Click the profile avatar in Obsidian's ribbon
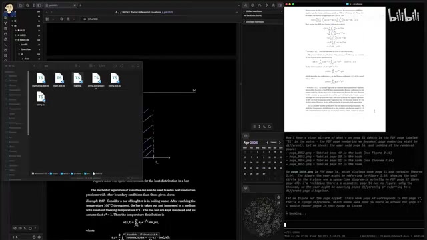Viewport: 427px width, 240px height. click(x=9, y=9)
